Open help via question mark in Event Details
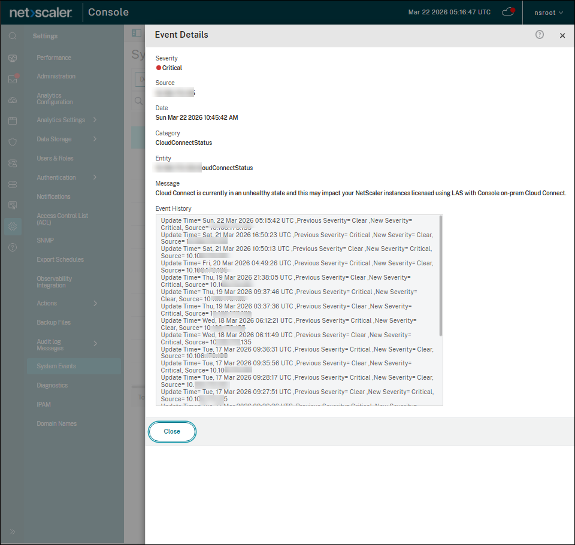 coord(539,35)
